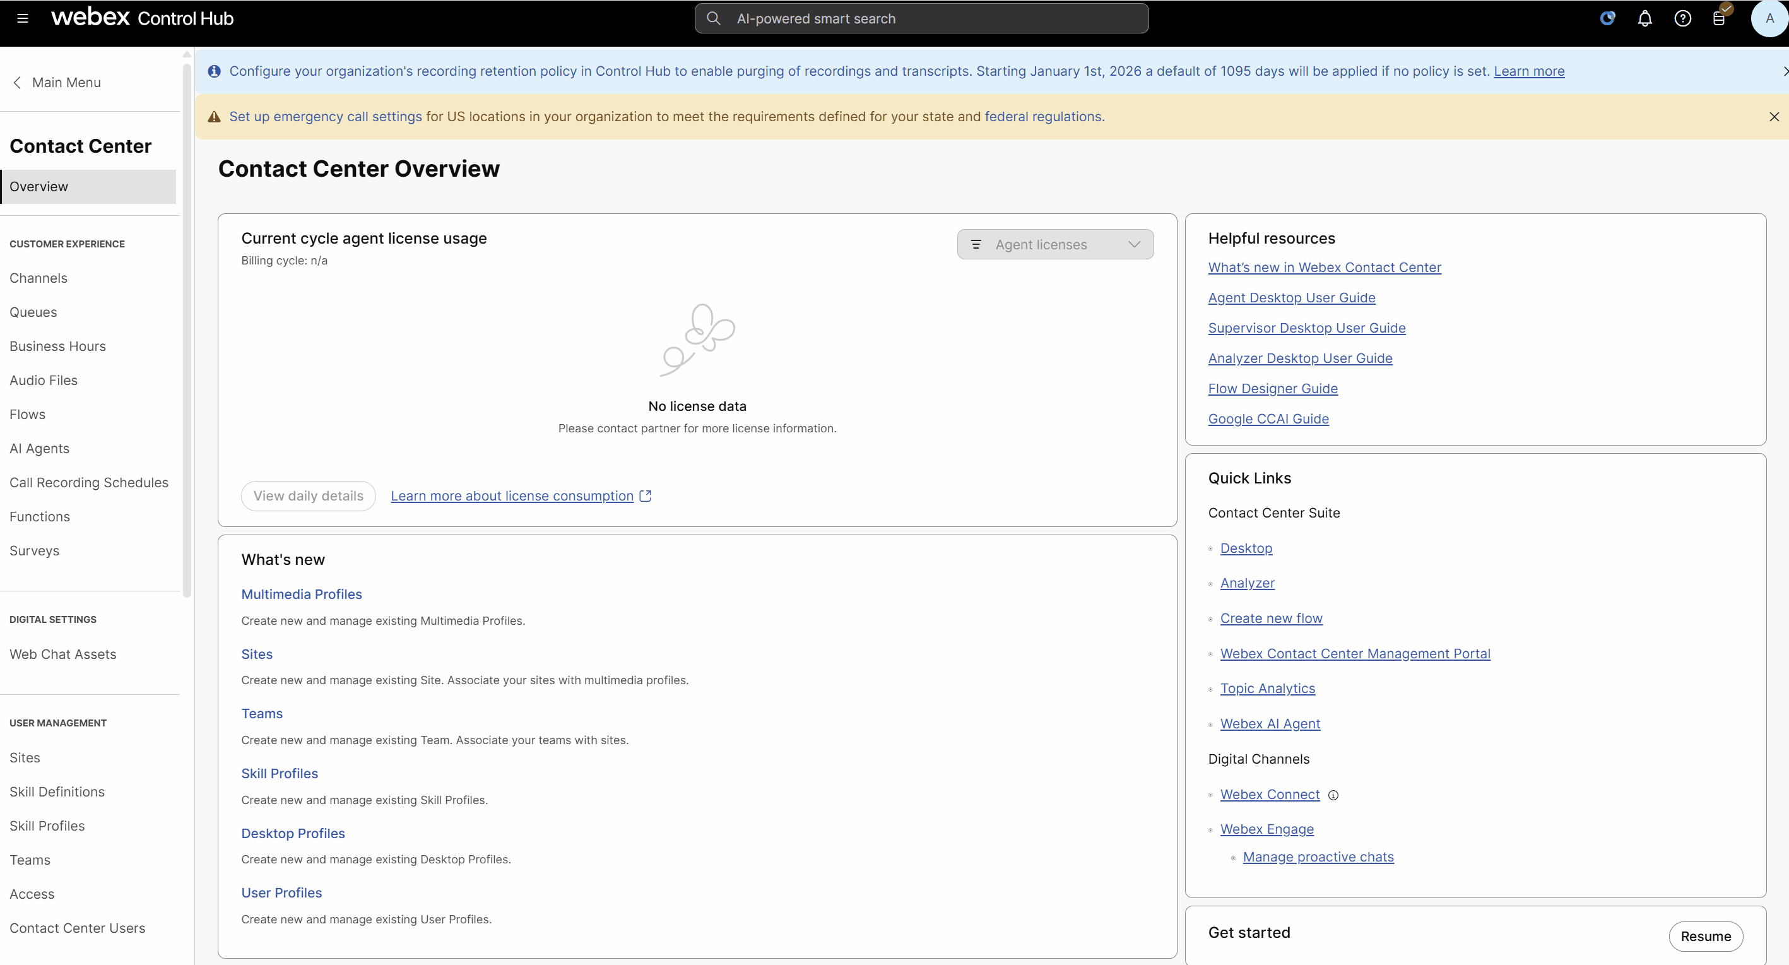1789x965 pixels.
Task: Click the Resume button in Get started
Action: pos(1706,936)
